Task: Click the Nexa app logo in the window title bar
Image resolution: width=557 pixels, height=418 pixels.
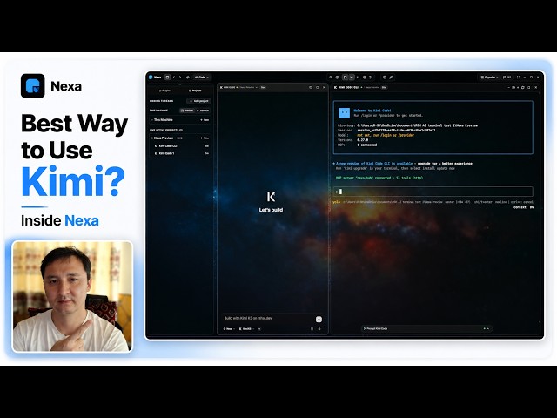Action: point(151,78)
